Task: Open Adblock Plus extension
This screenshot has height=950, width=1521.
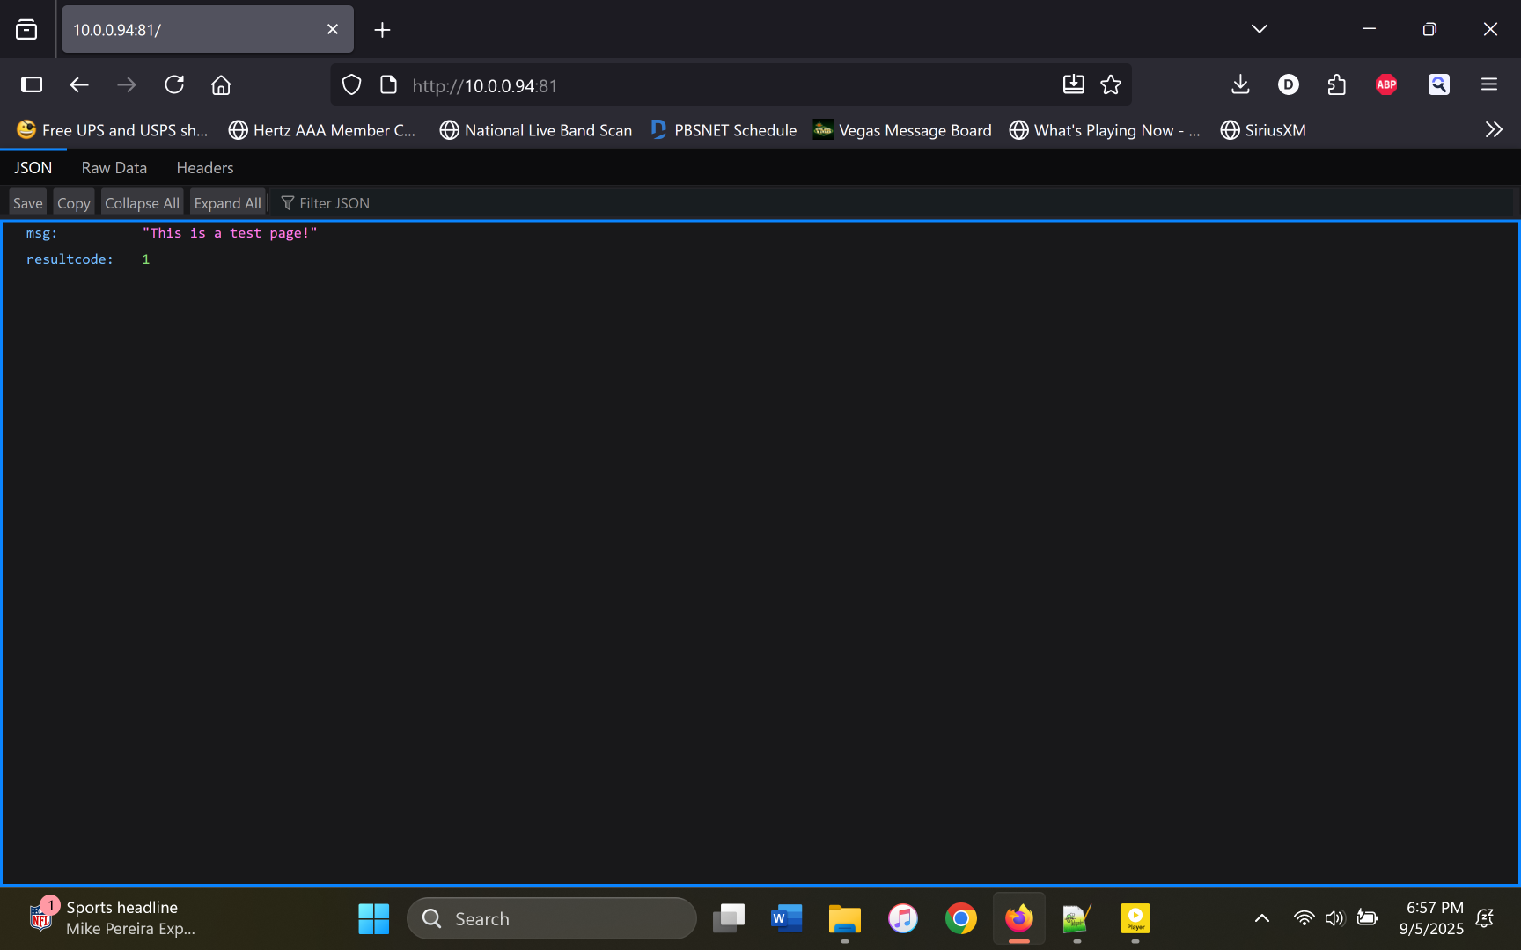Action: [1386, 84]
